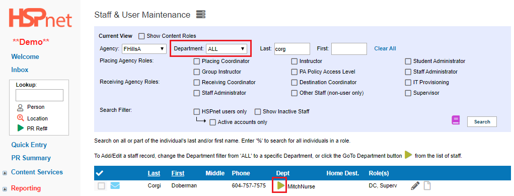Check the Supervisor role box

(x=408, y=93)
